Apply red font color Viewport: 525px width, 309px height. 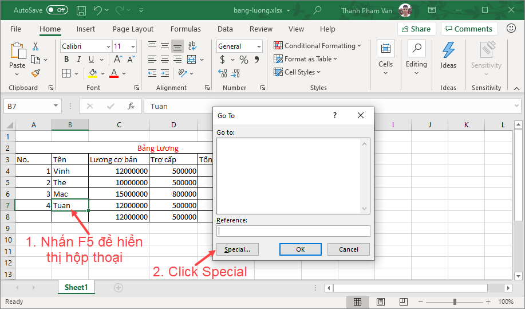coord(114,73)
